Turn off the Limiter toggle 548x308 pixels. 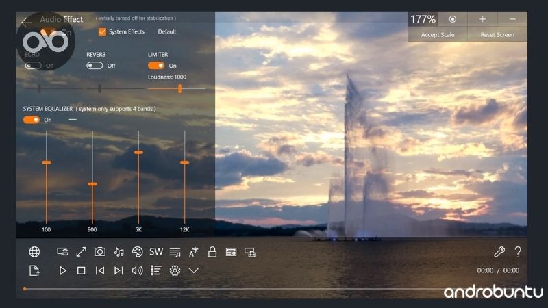[156, 66]
